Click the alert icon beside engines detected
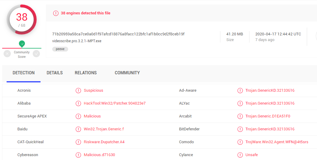Viewport: 317px width, 160px height. (x=56, y=13)
